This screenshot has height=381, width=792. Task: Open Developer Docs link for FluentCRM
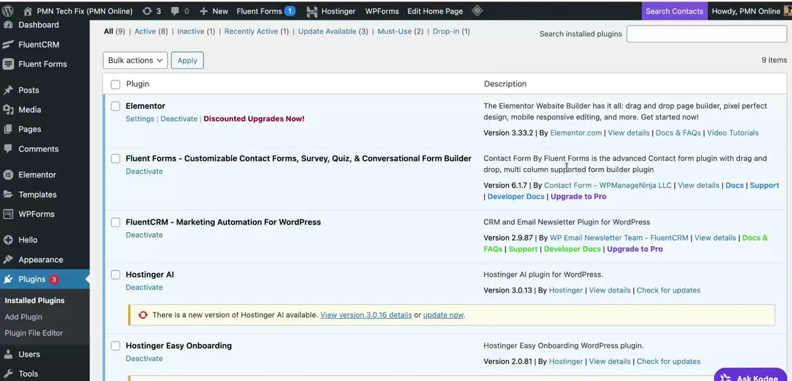[572, 249]
